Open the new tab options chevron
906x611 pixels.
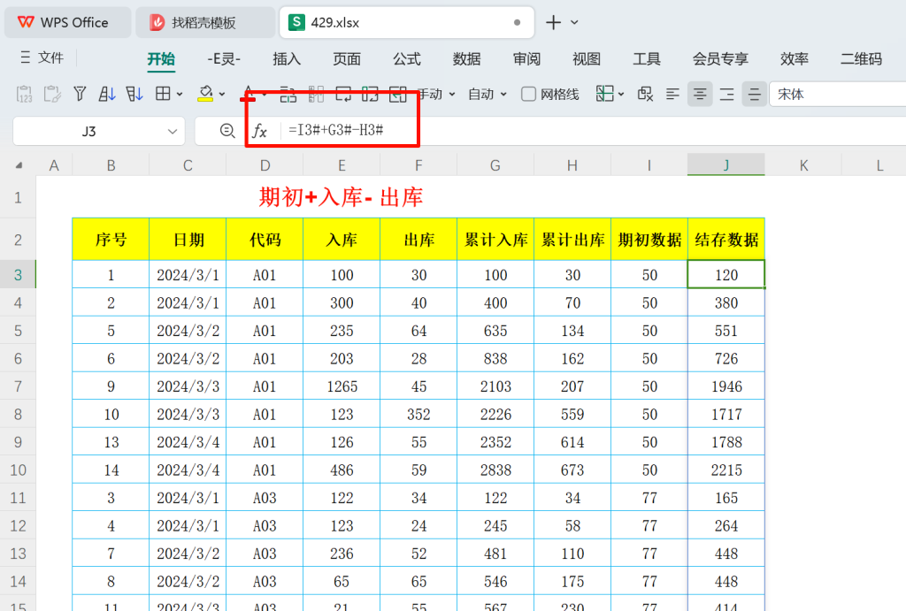click(574, 22)
